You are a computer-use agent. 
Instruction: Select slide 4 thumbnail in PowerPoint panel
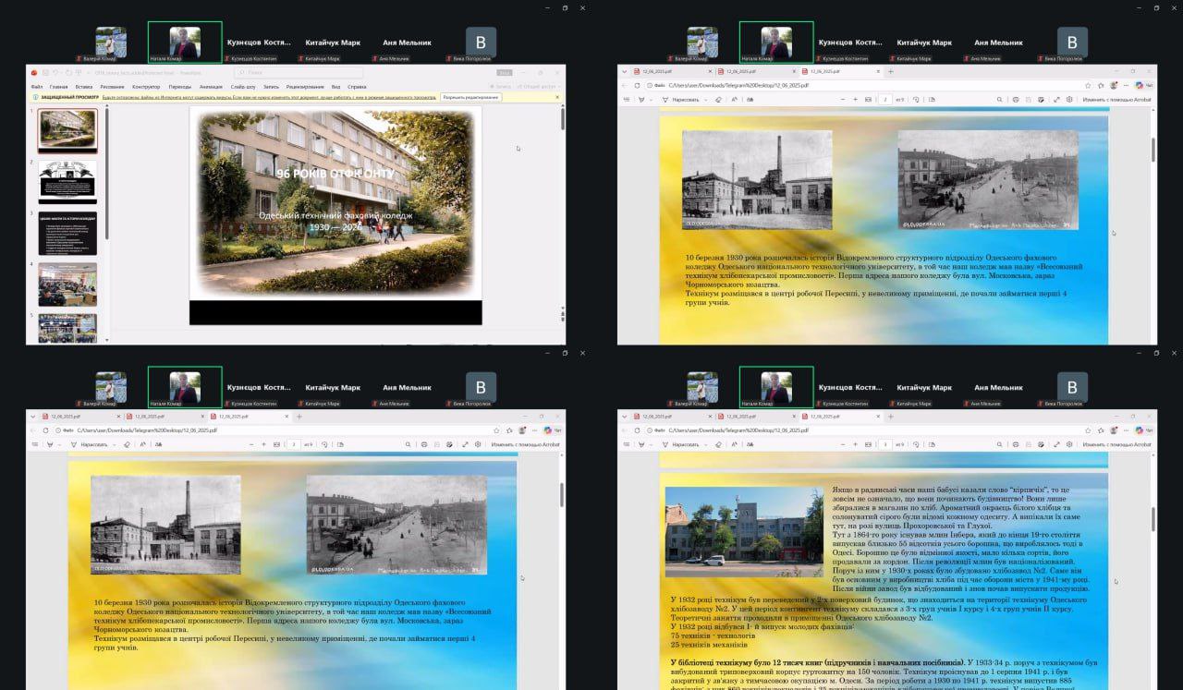[x=67, y=284]
